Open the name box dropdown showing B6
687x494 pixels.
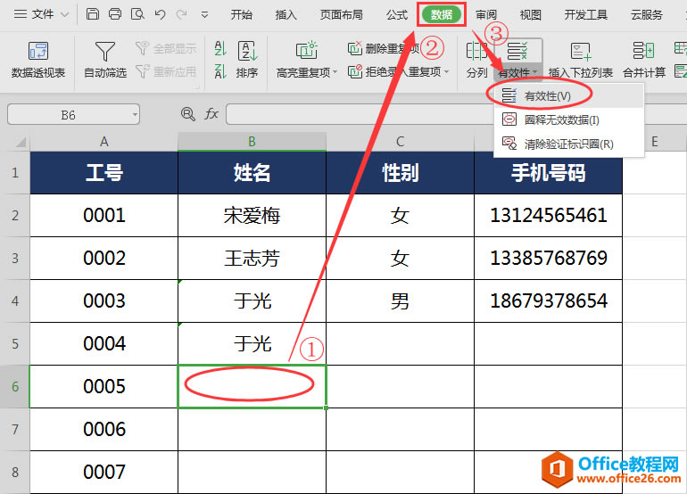point(134,114)
